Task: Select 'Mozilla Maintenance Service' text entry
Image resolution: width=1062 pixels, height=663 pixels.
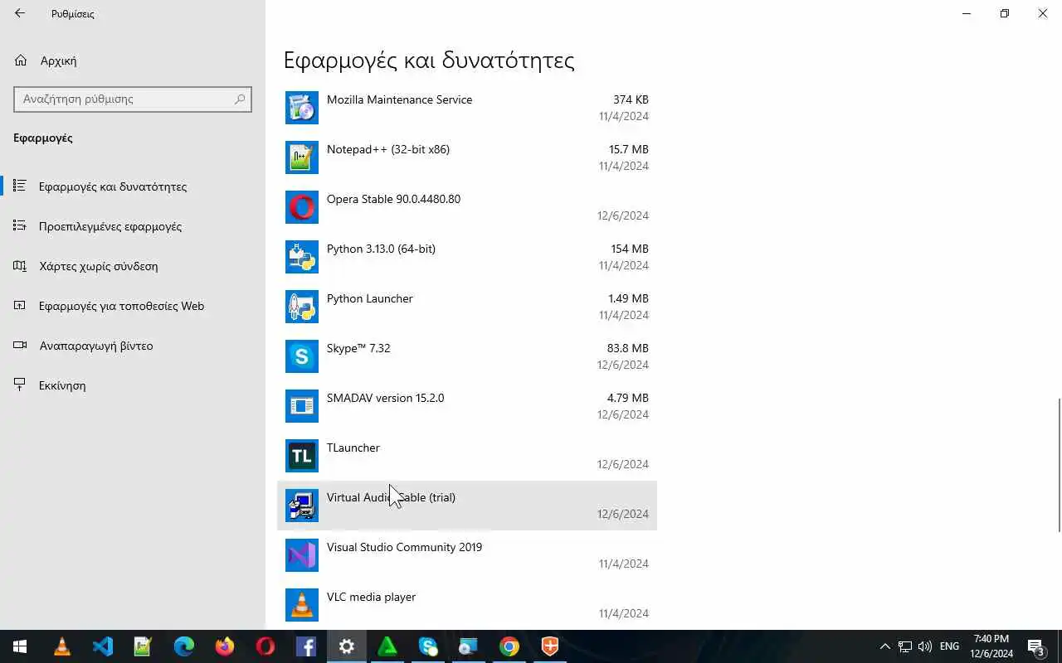Action: [x=399, y=99]
